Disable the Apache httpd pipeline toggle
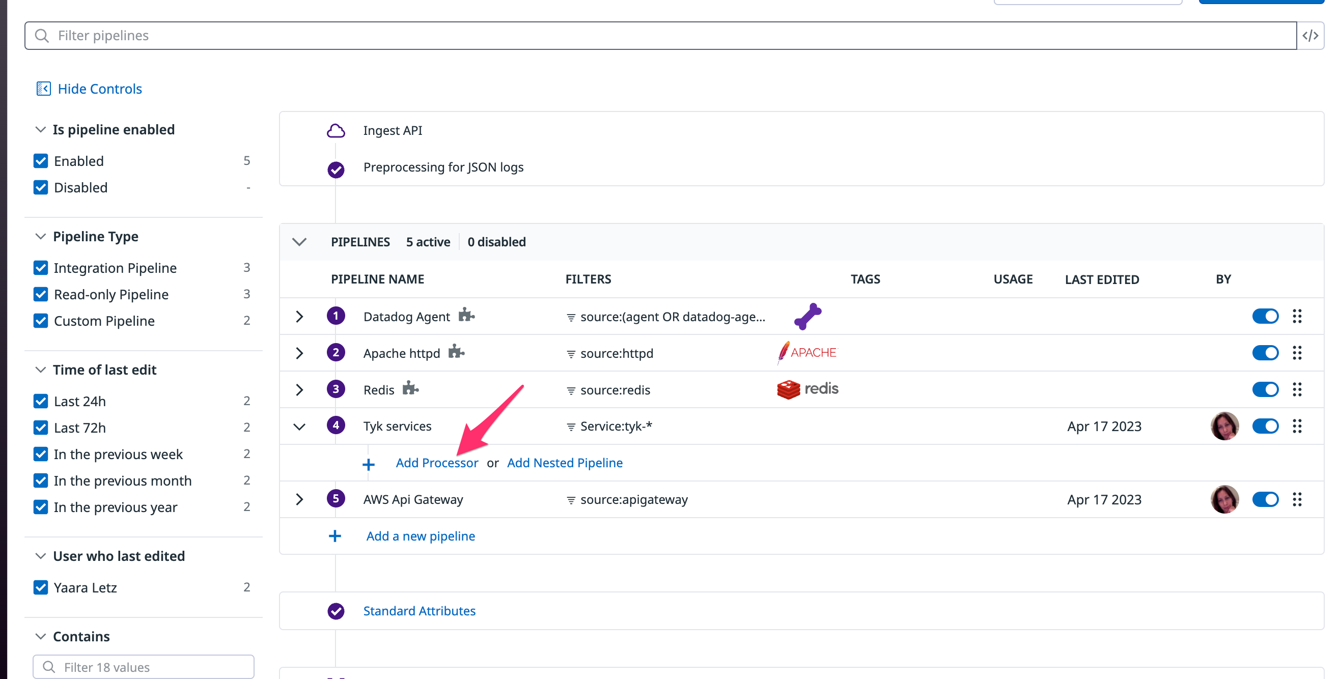The width and height of the screenshot is (1339, 679). coord(1266,352)
